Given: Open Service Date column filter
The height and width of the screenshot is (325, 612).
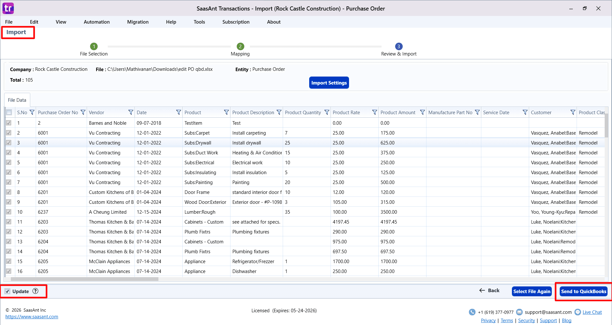Looking at the screenshot, I should click(525, 112).
